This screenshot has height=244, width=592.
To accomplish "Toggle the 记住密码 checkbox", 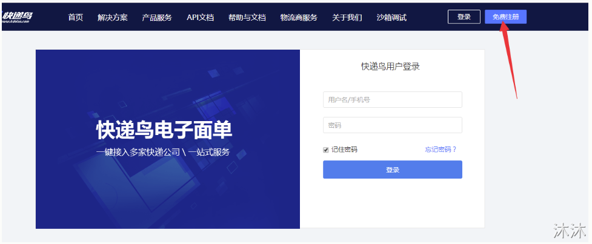I will [326, 150].
